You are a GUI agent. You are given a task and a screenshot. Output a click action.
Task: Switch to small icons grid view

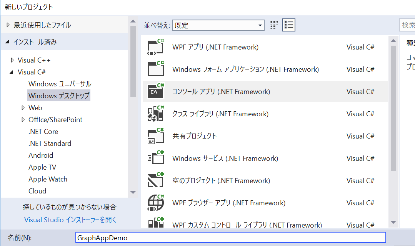[x=274, y=25]
